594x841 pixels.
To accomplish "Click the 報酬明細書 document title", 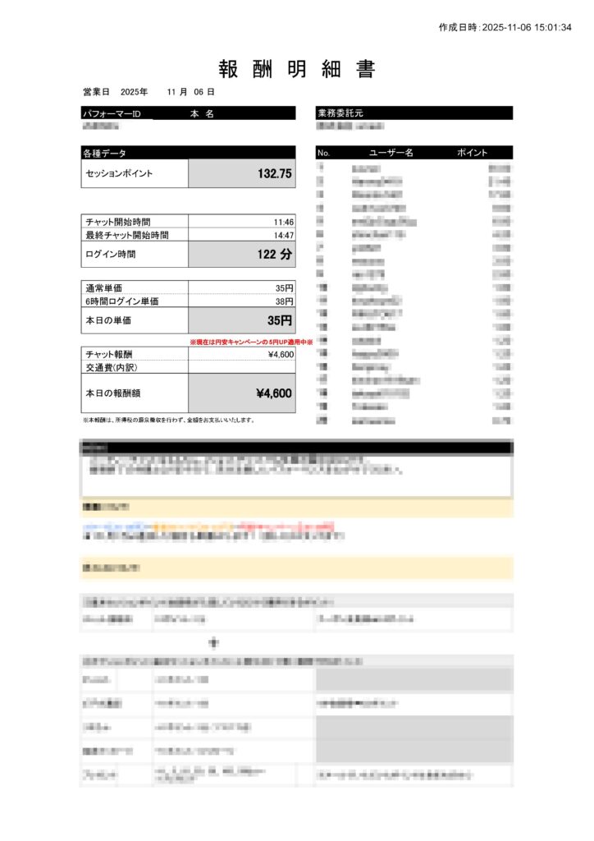I will click(x=297, y=69).
